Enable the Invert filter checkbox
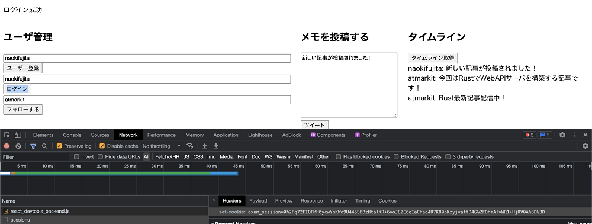 point(76,157)
